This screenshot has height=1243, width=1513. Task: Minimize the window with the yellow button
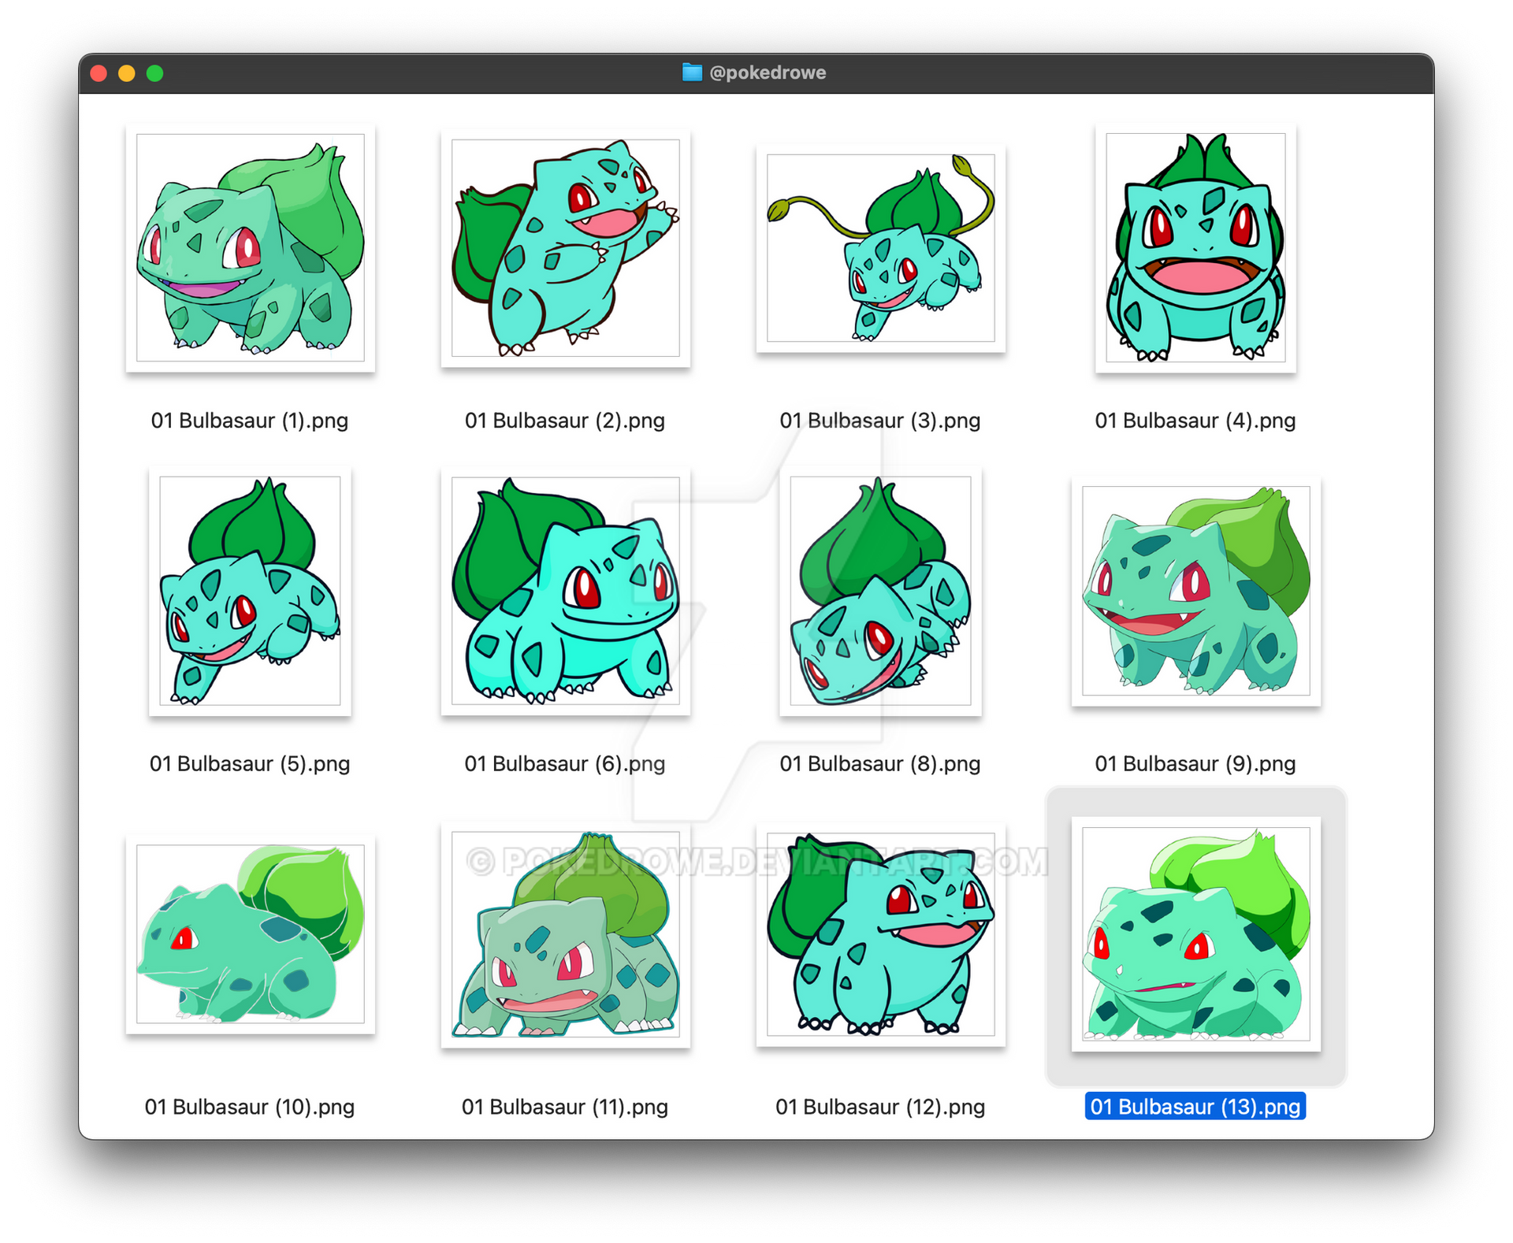127,73
